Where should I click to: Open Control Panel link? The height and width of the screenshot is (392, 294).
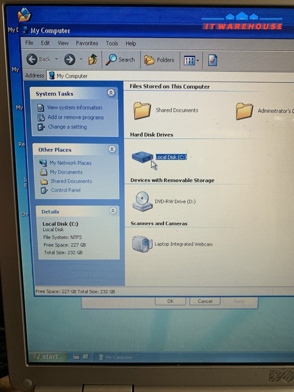(65, 190)
